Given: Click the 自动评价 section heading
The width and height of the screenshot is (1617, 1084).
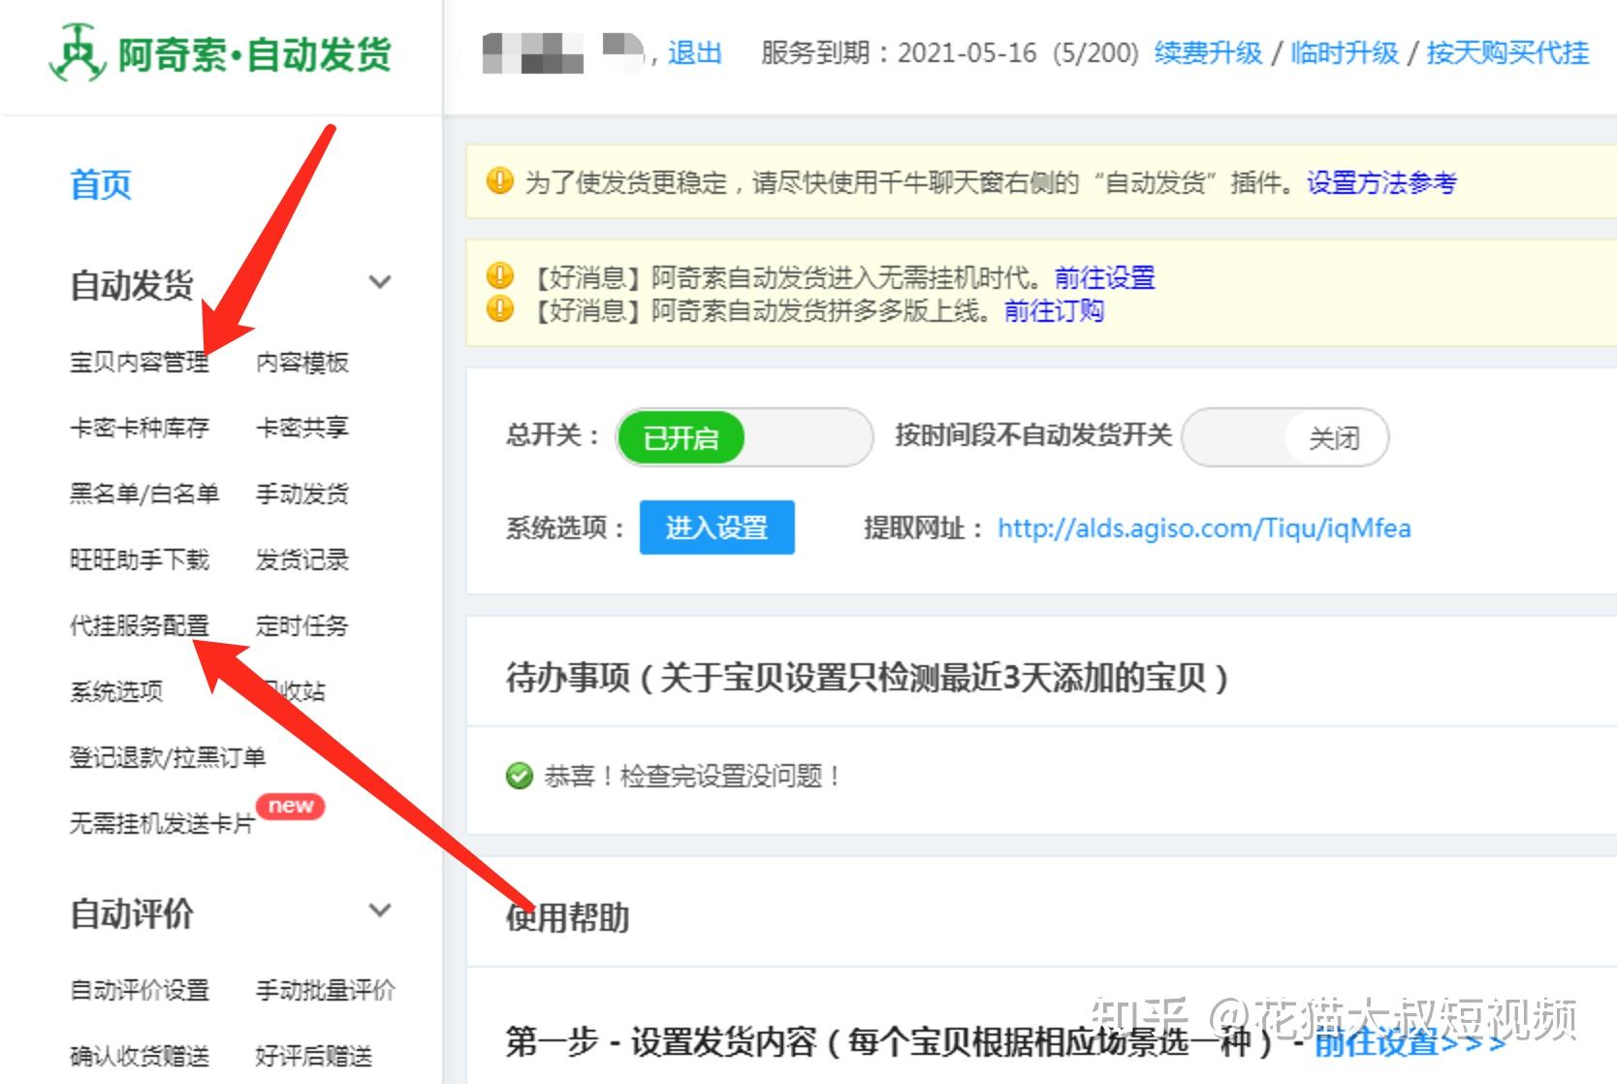Looking at the screenshot, I should click(132, 913).
